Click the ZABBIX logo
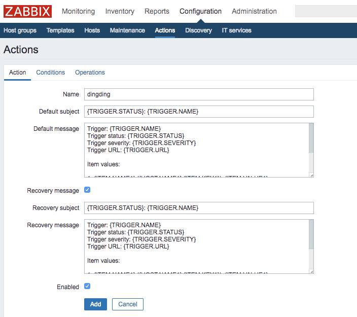The image size is (357, 317). (27, 11)
